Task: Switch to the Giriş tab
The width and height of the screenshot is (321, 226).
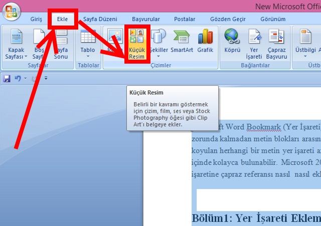Action: 36,19
